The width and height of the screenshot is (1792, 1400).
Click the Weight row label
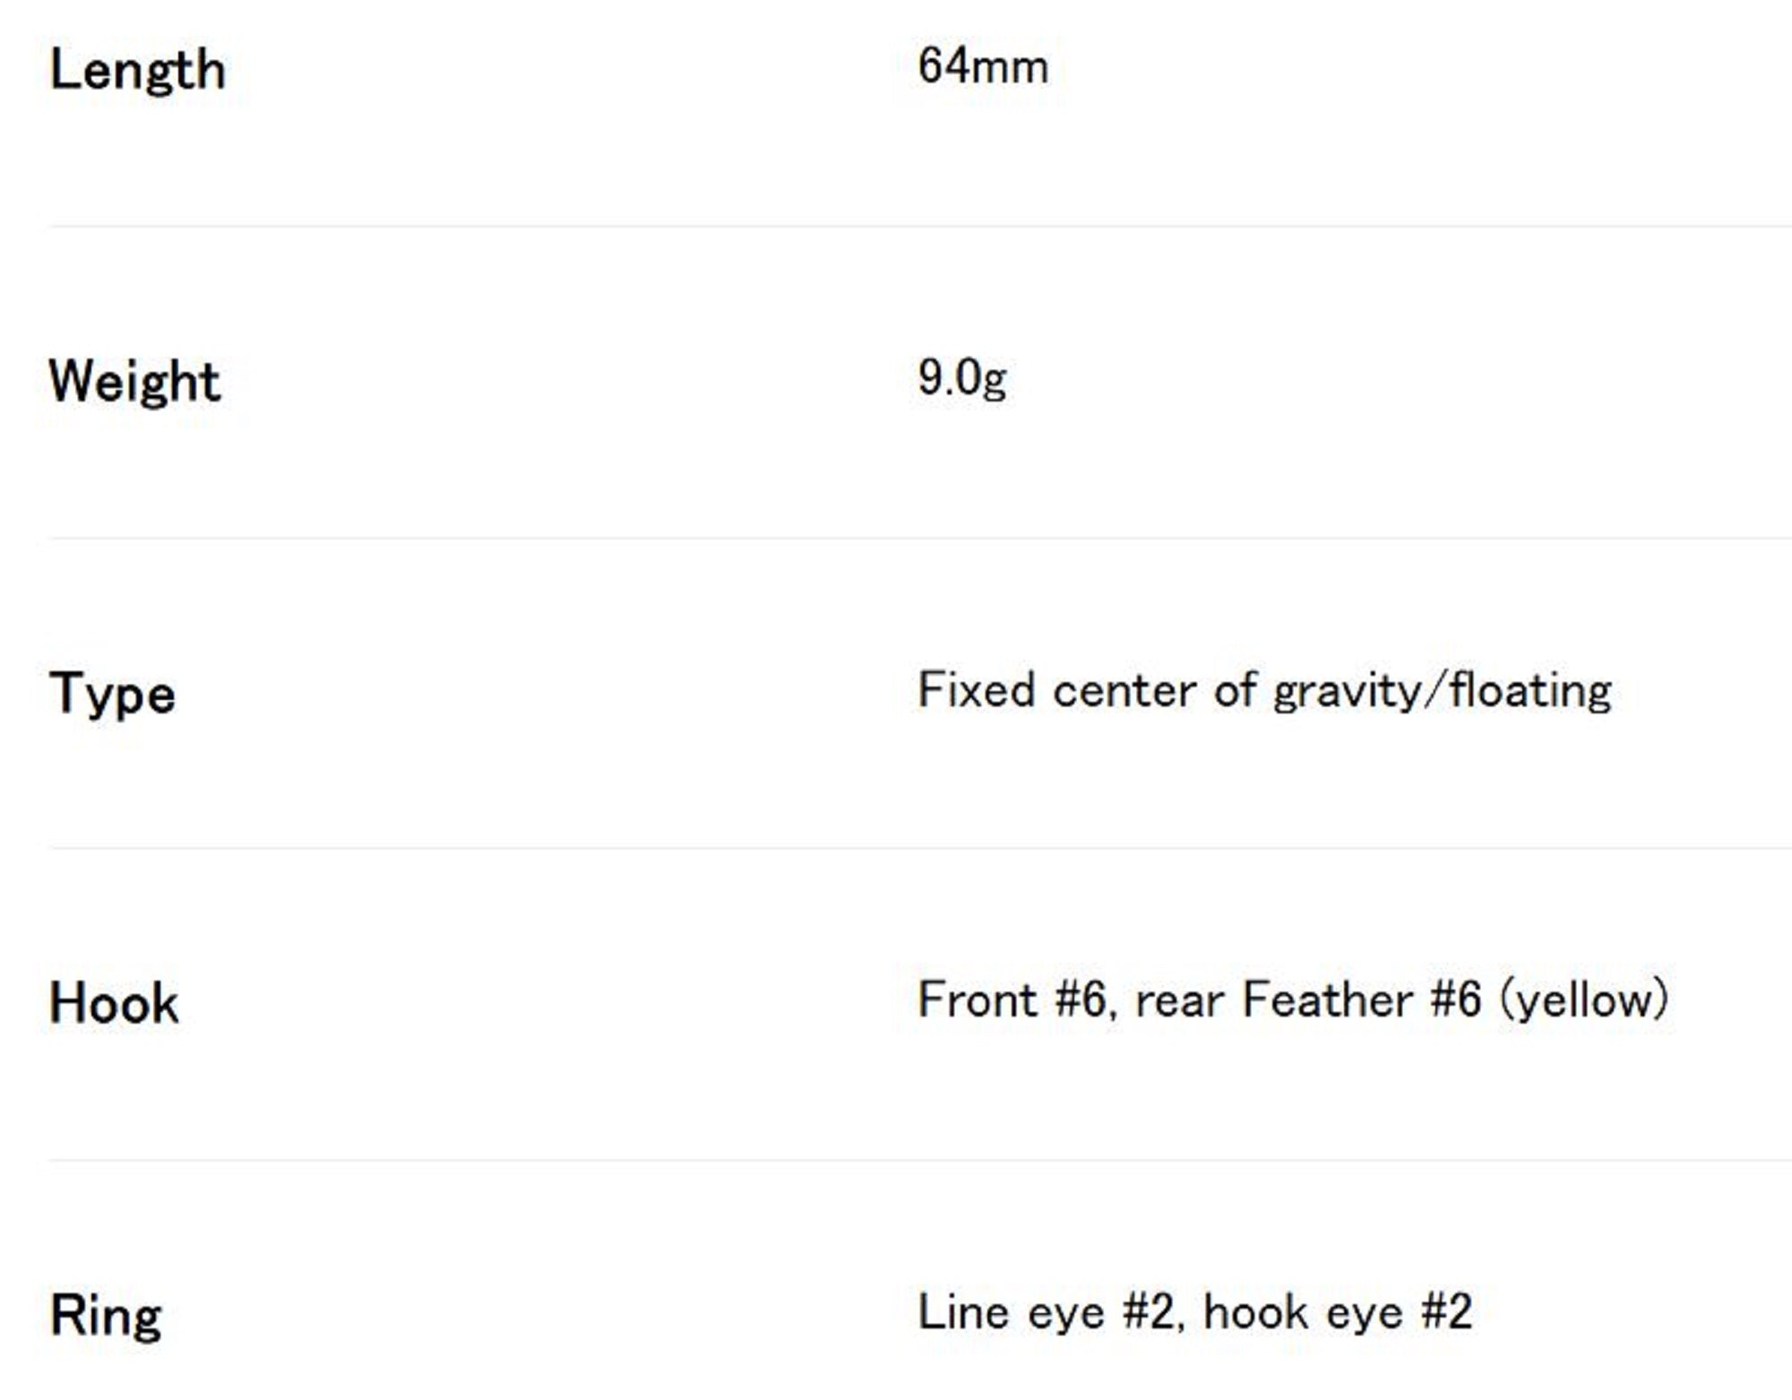[x=134, y=382]
